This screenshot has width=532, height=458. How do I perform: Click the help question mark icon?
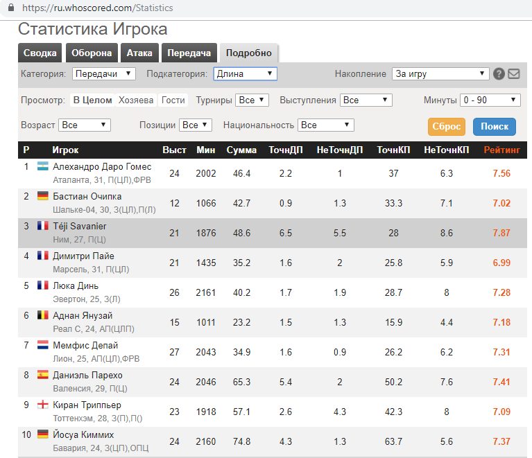click(499, 74)
